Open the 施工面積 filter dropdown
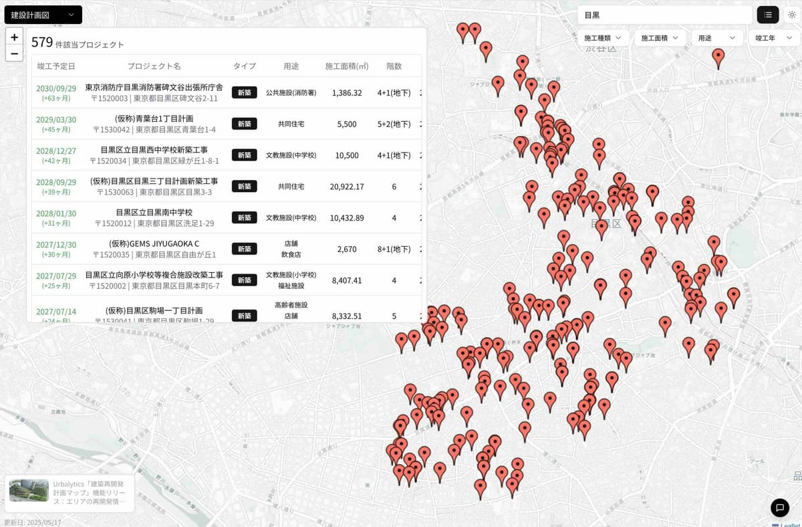802x527 pixels. pos(659,38)
